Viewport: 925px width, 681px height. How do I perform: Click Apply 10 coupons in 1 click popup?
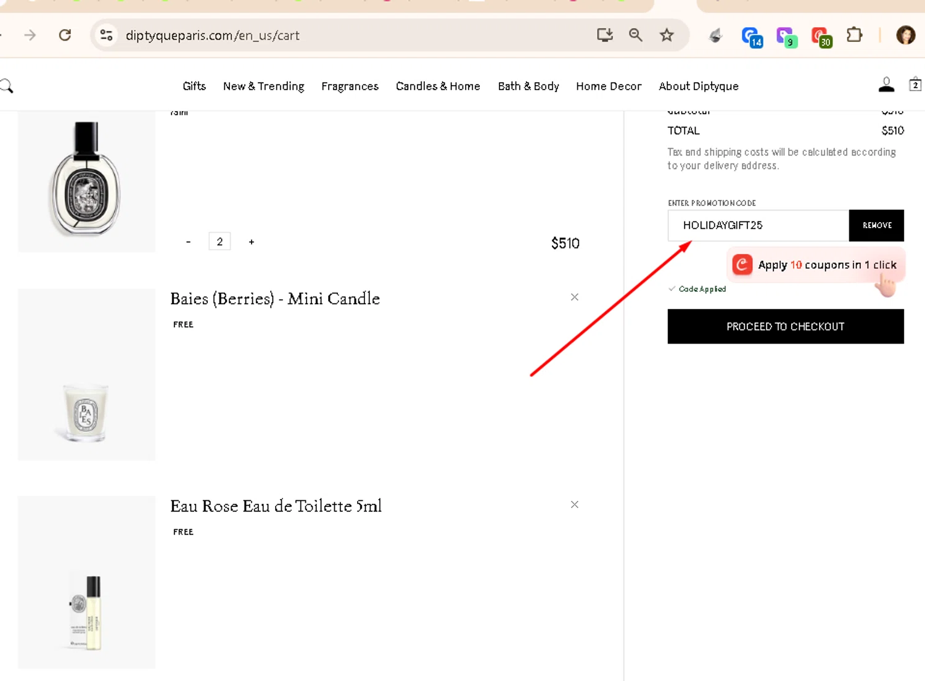tap(815, 265)
